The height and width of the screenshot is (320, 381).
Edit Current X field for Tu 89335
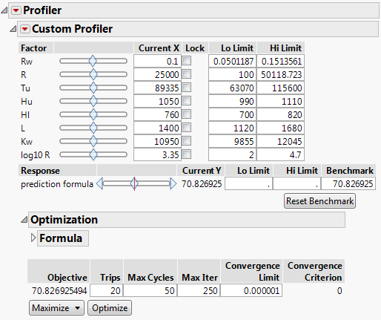157,88
